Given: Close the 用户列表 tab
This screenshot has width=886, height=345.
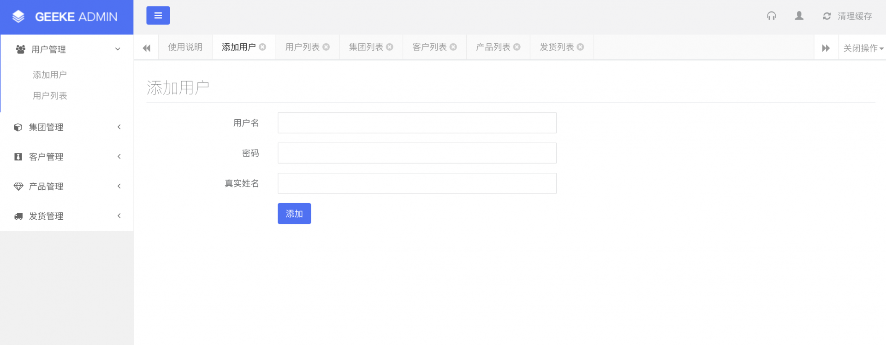Looking at the screenshot, I should 326,47.
